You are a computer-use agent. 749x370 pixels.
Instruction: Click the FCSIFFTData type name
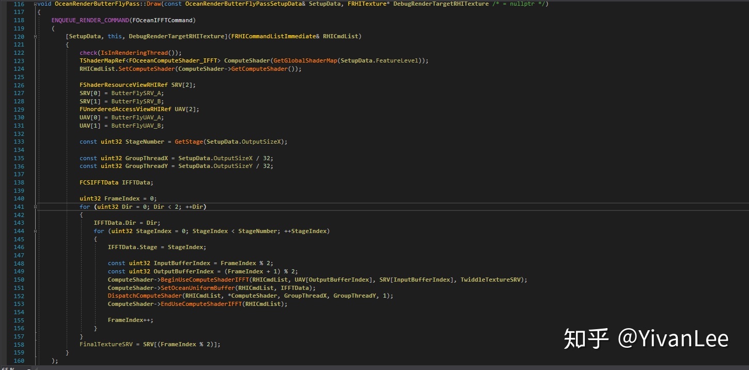coord(99,182)
